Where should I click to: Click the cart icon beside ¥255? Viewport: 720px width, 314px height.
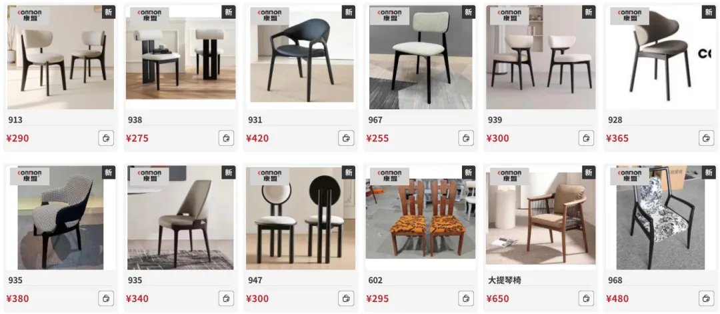pyautogui.click(x=466, y=138)
